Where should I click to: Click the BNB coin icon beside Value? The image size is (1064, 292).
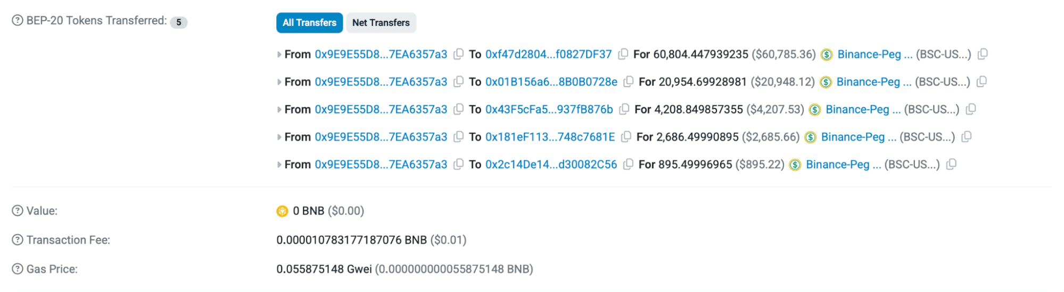[x=282, y=211]
